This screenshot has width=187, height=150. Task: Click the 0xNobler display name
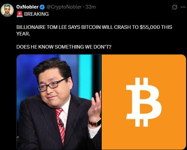27,7
